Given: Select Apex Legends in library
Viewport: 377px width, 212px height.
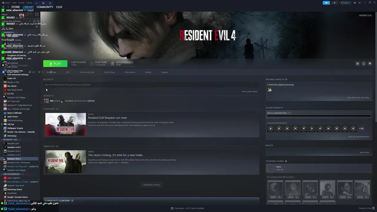Looking at the screenshot, I should pos(14,178).
